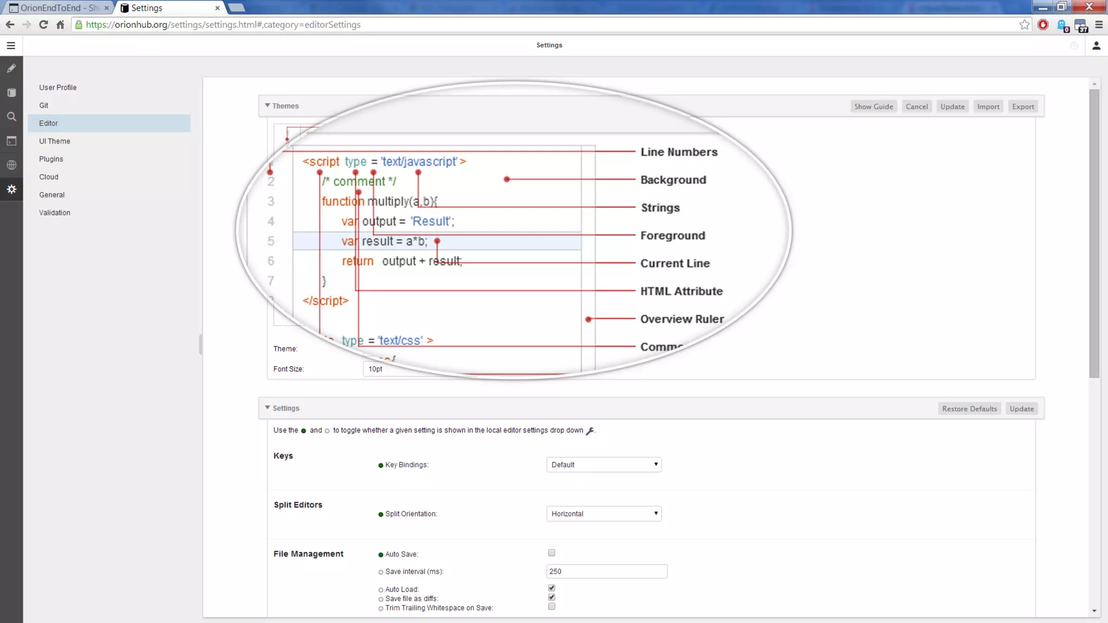Screen dimensions: 1108x623
Task: Open the sites globe sidebar icon
Action: 11,165
